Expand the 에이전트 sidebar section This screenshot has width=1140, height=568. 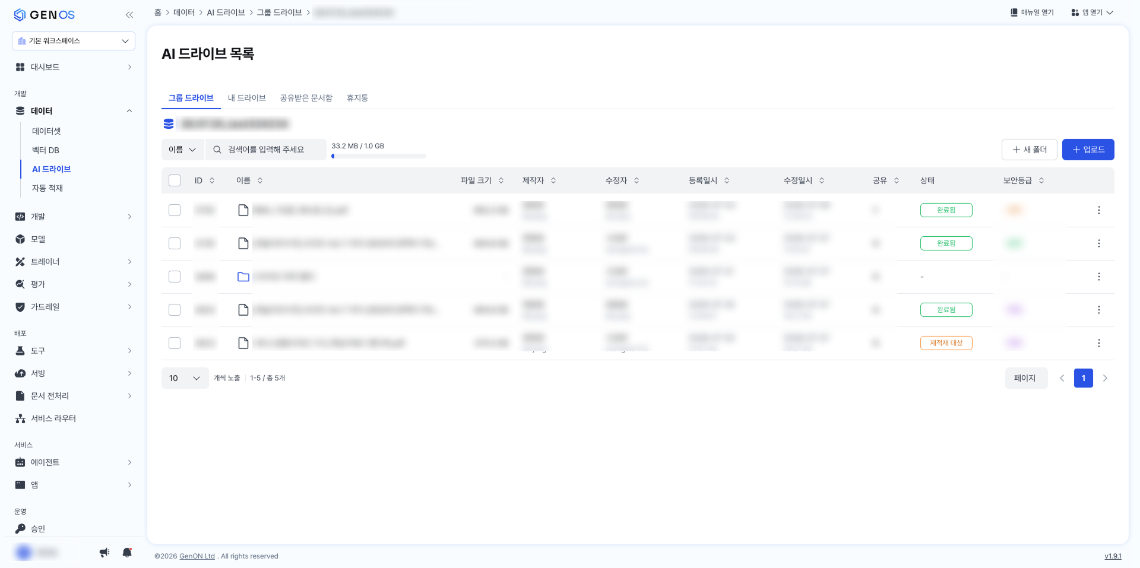(129, 462)
